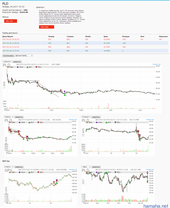The height and width of the screenshot is (208, 170).
Task: Click the Close legend icon on 15-minute PLD chart
Action: (x=97, y=122)
